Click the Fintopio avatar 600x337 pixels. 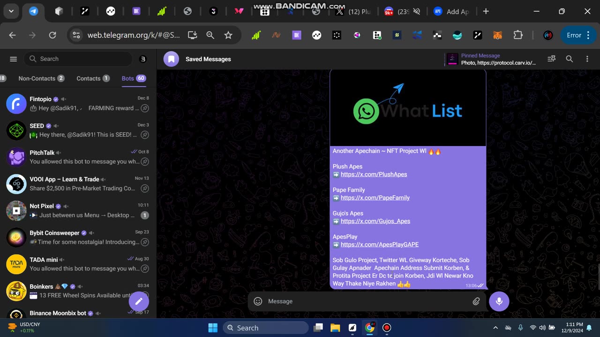(x=16, y=103)
